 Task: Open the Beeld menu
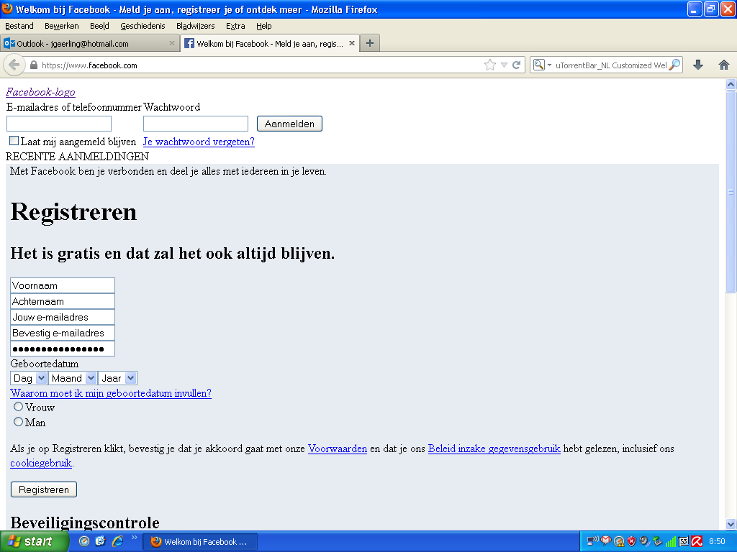[x=99, y=26]
